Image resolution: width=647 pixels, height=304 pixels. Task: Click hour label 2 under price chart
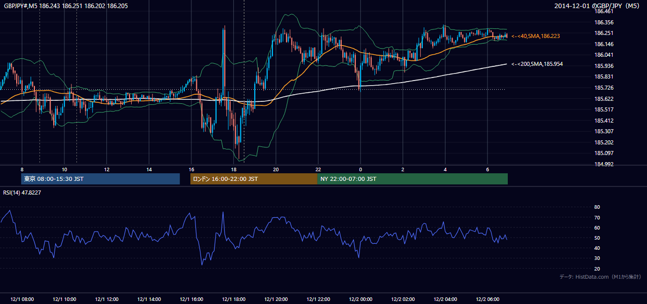click(x=403, y=169)
